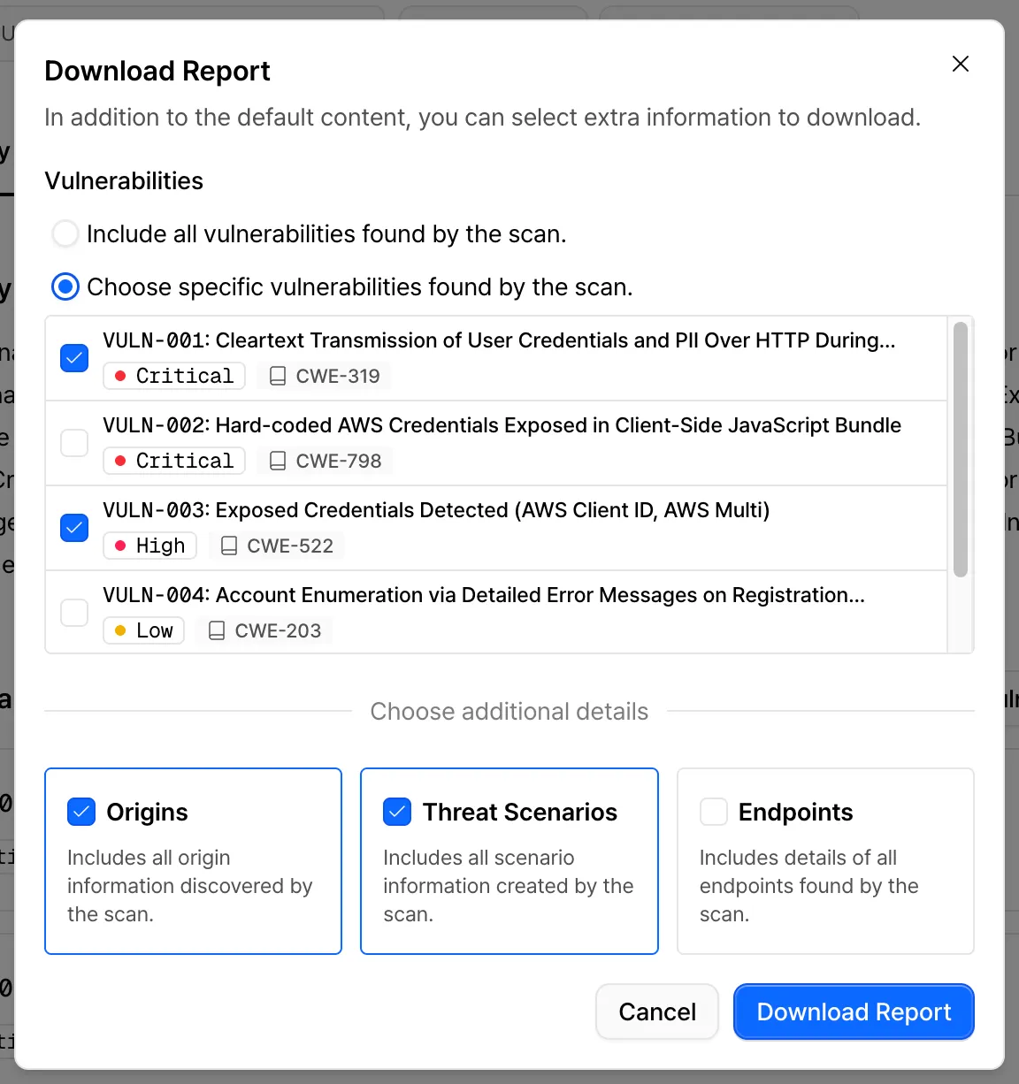
Task: Click the High severity badge on VULN-003
Action: coord(149,545)
